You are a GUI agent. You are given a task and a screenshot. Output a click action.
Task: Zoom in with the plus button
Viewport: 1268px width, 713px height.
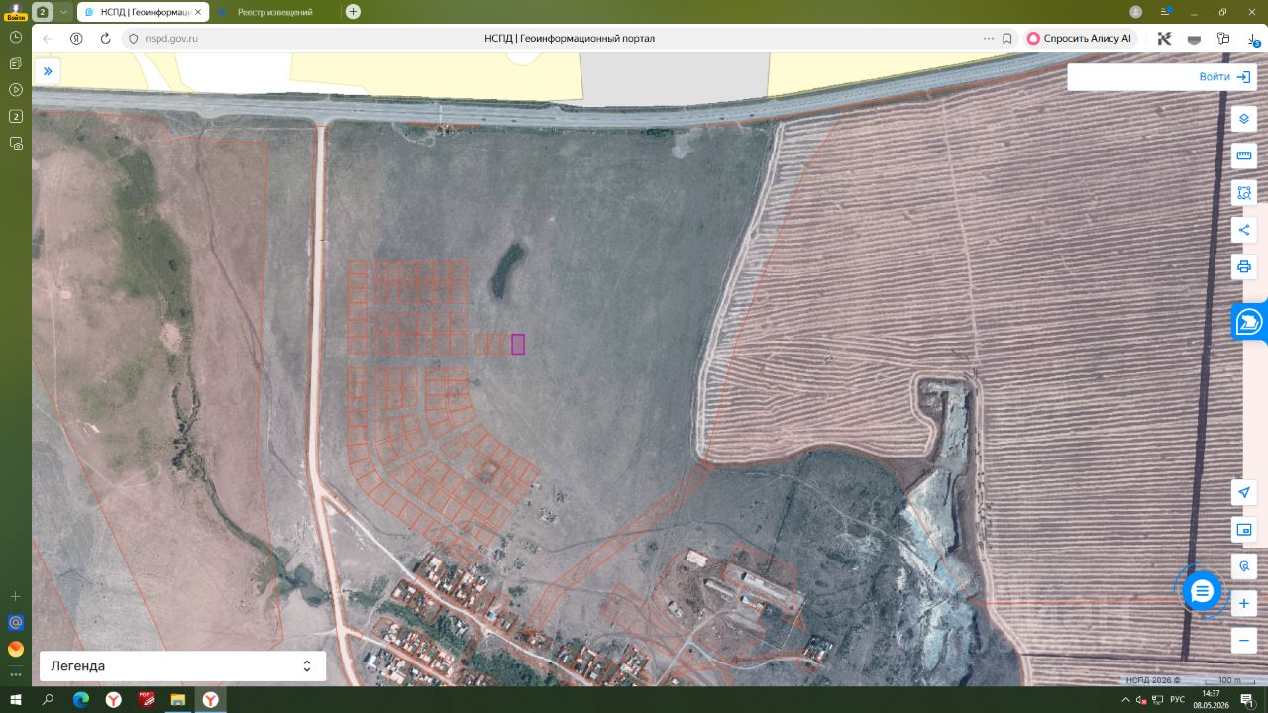point(1244,603)
